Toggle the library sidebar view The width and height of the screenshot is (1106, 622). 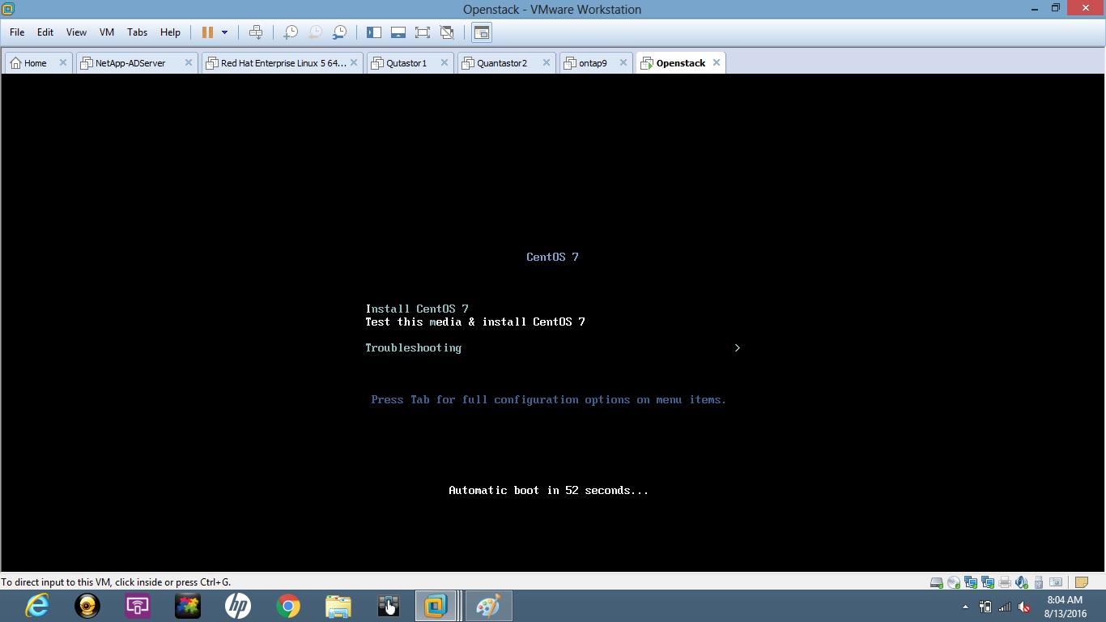tap(374, 32)
